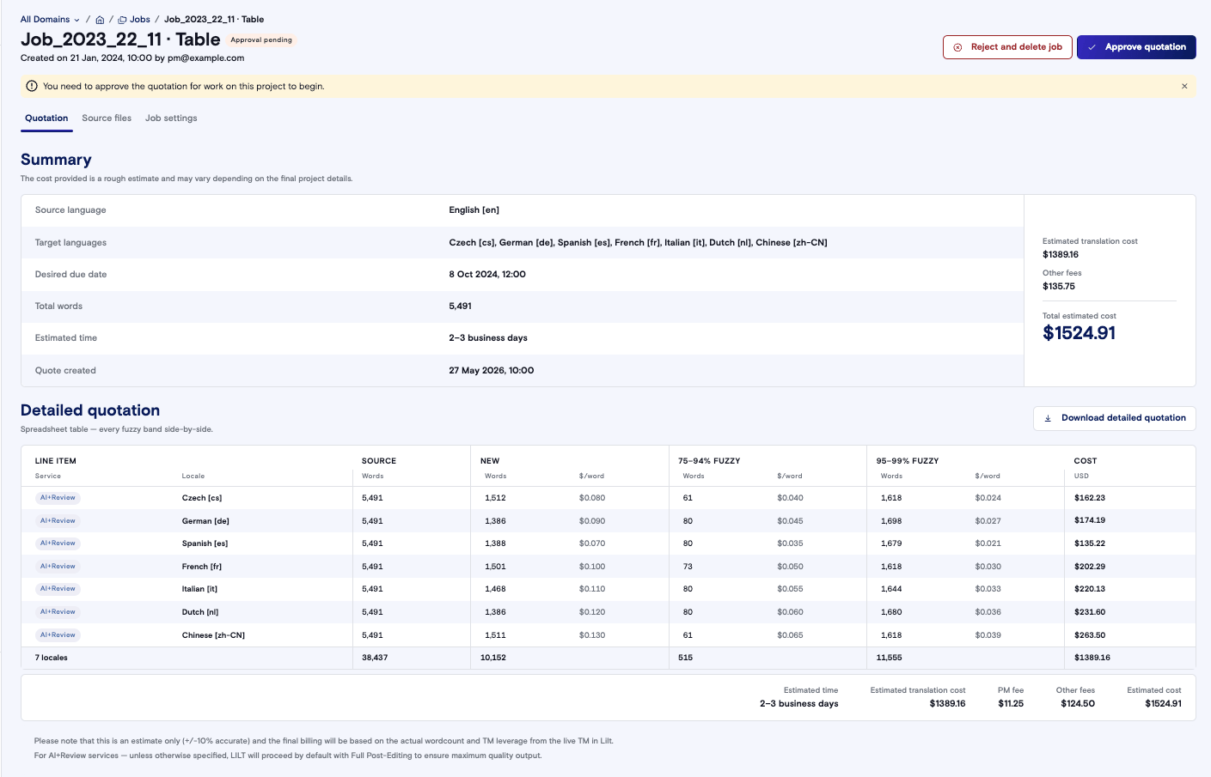Click the Approval pending status badge
Image resolution: width=1211 pixels, height=777 pixels.
(x=261, y=40)
